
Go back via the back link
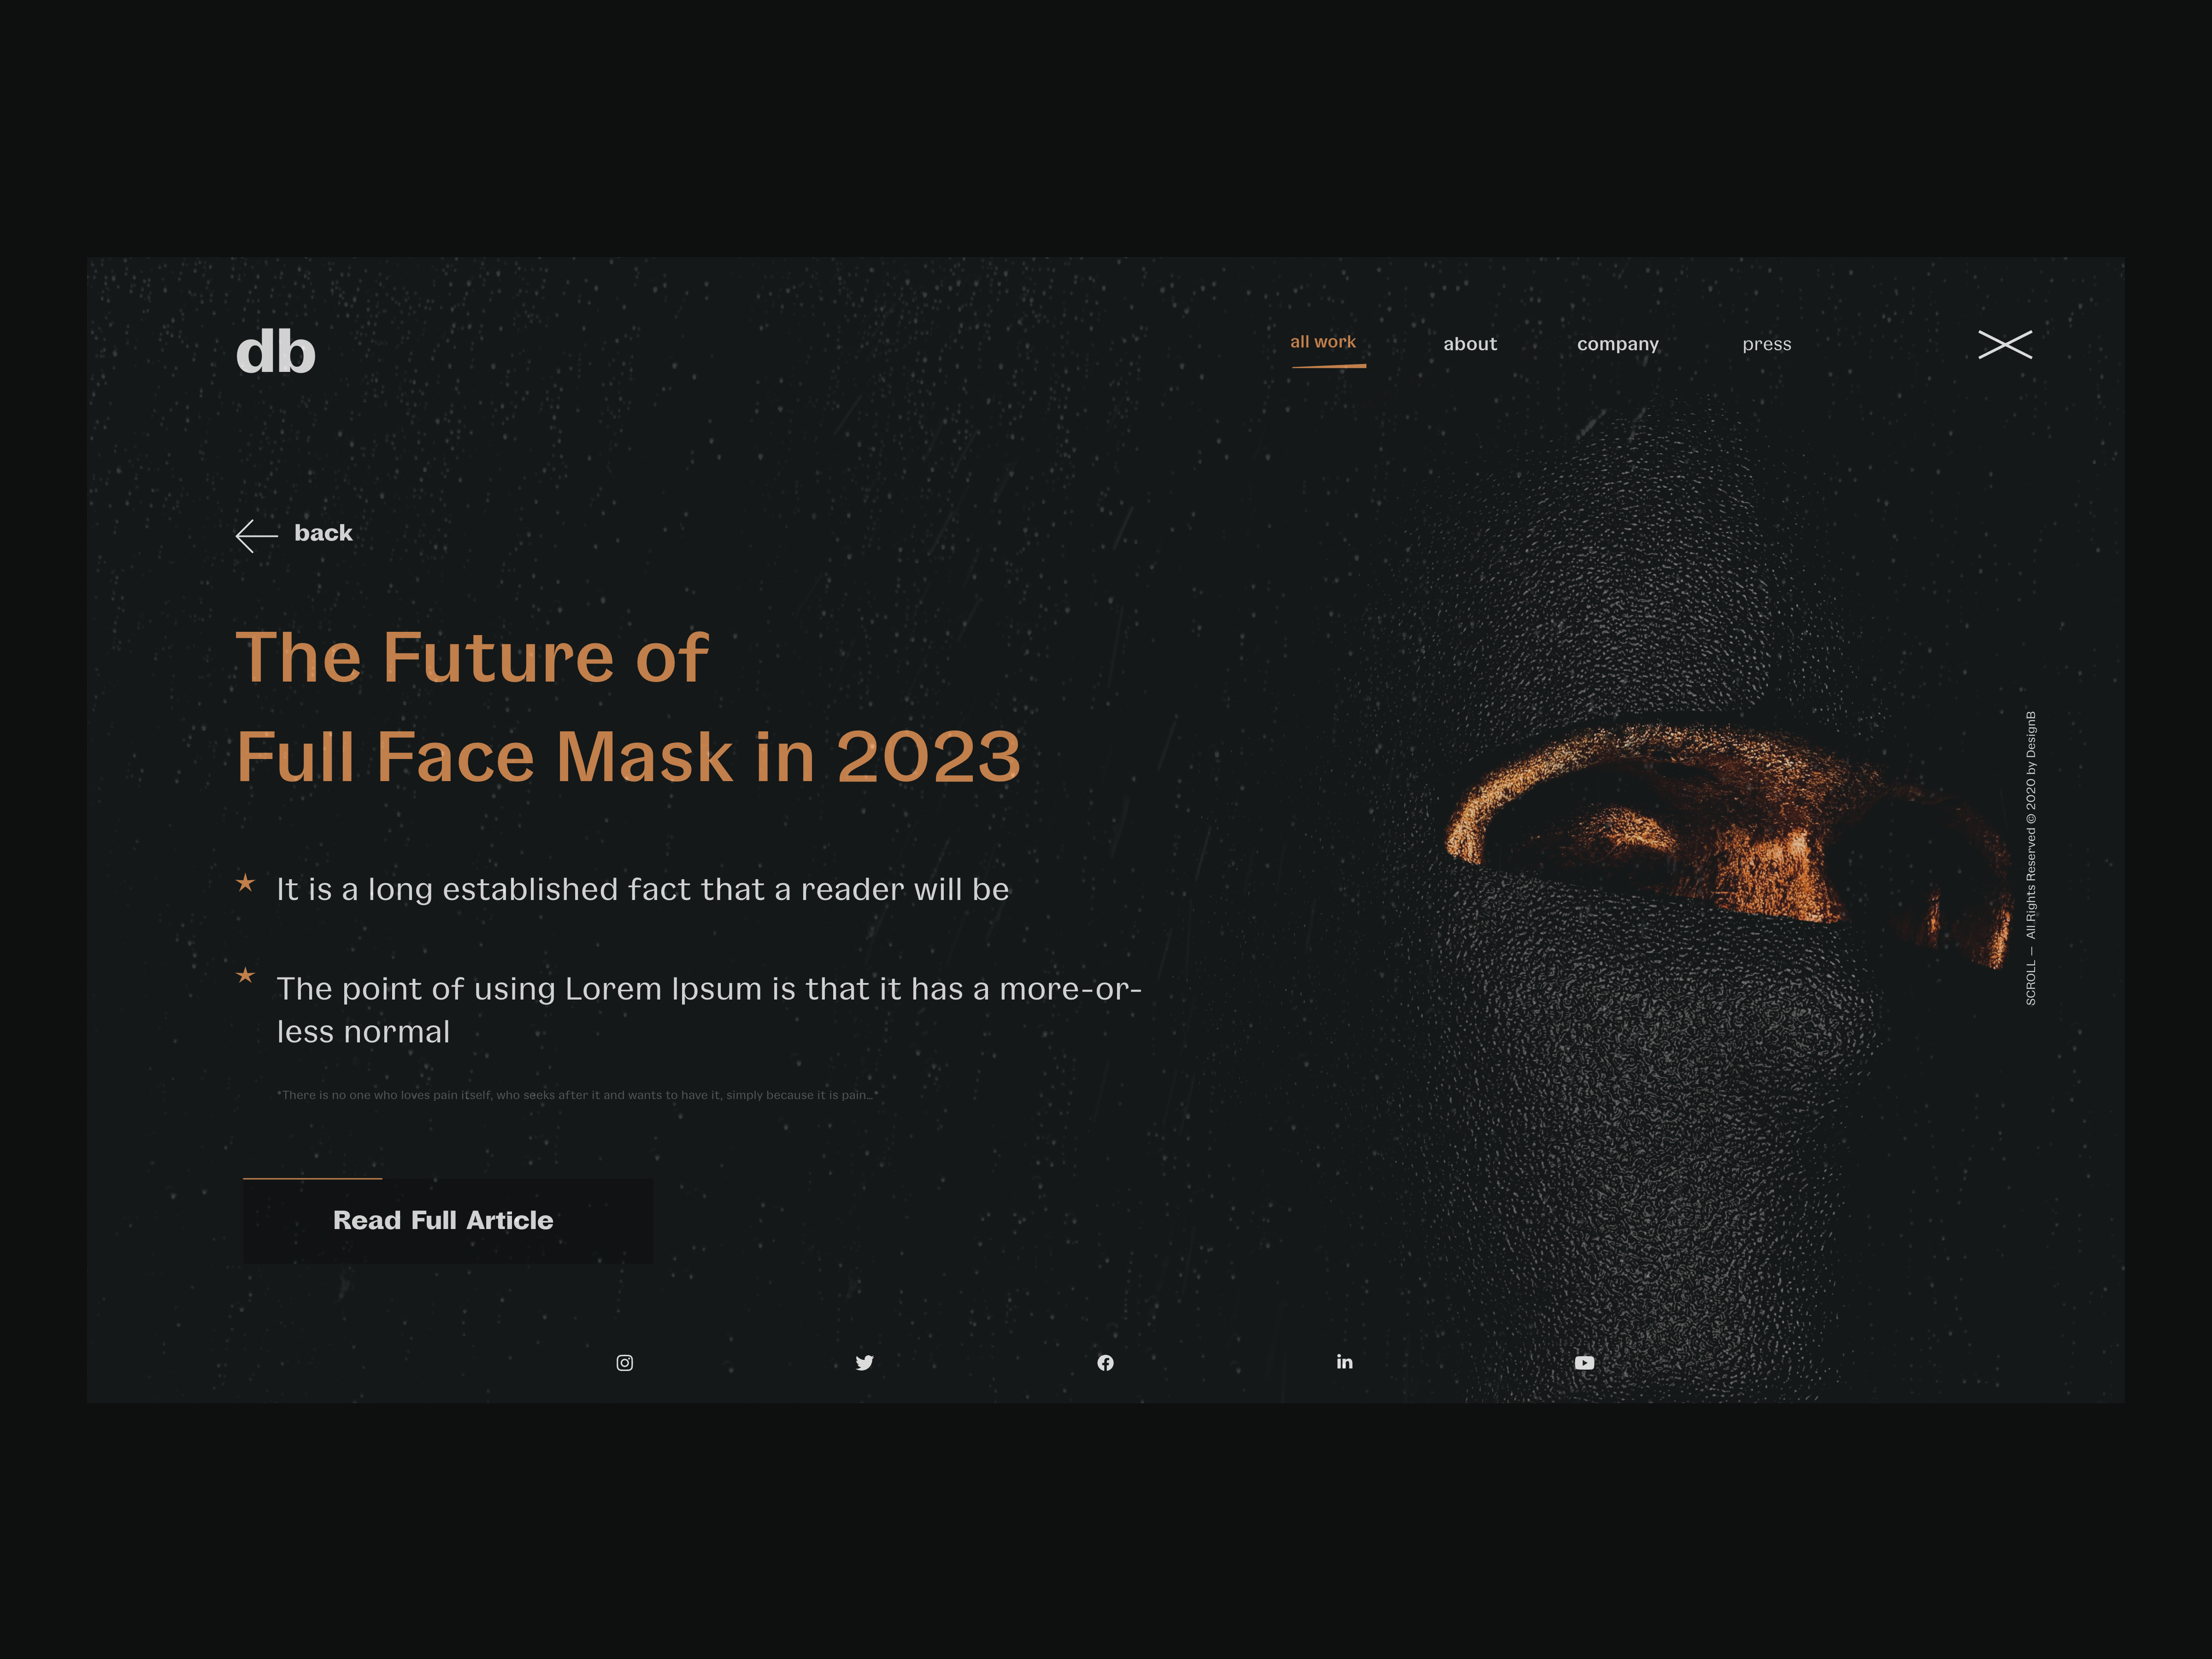coord(323,533)
